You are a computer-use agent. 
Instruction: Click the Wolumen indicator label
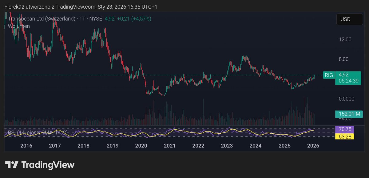(x=19, y=26)
